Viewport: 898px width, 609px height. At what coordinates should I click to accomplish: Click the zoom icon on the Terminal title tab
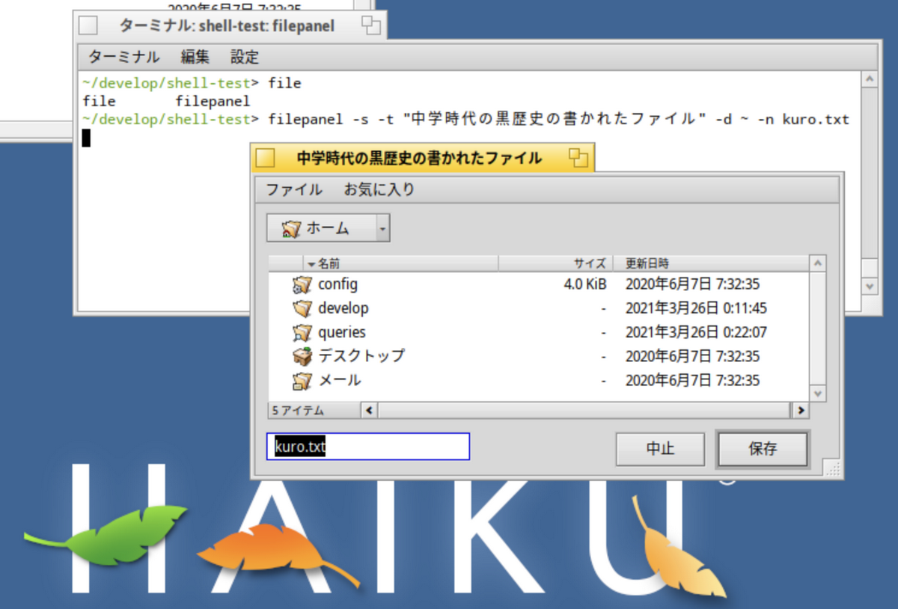(370, 25)
